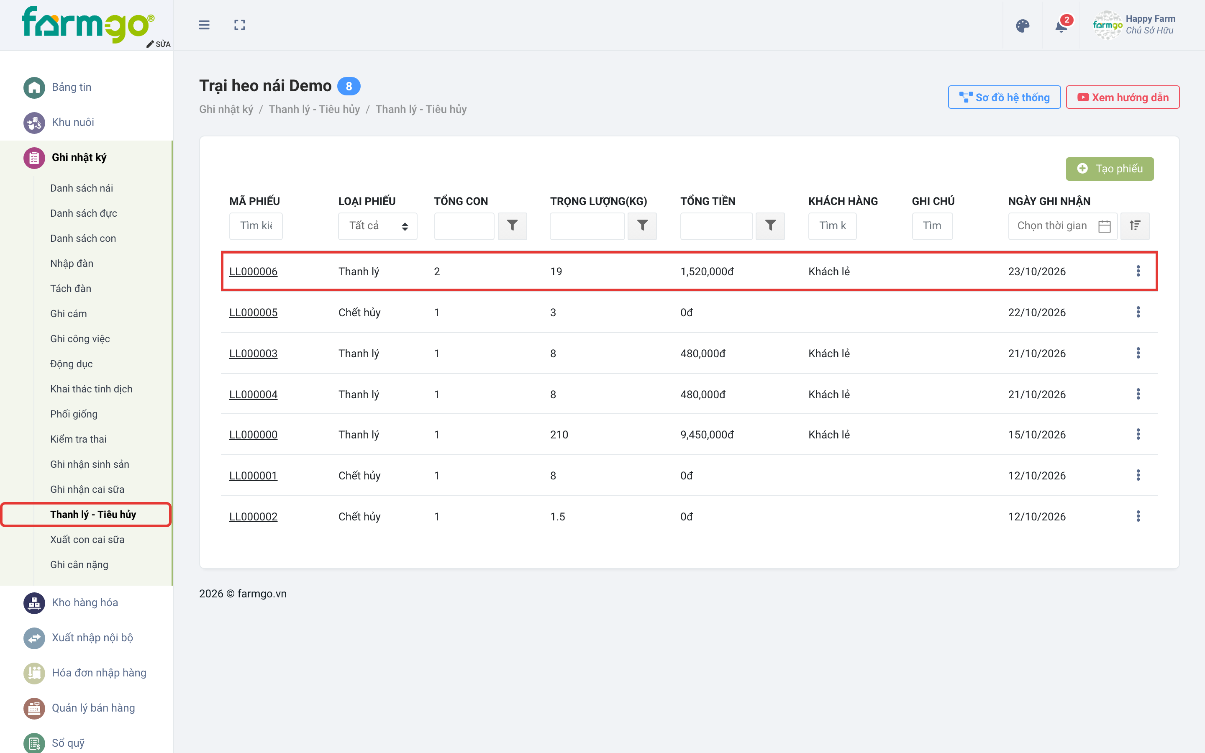Image resolution: width=1205 pixels, height=753 pixels.
Task: Focus the Khách hàng search input
Action: point(832,226)
